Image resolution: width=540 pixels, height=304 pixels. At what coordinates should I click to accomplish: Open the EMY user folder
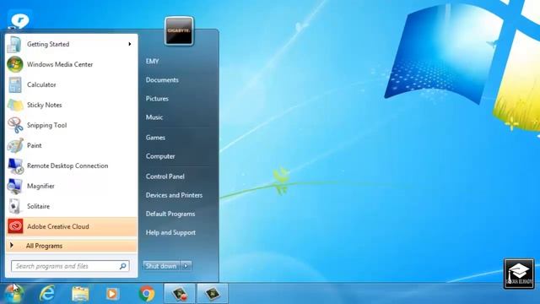click(x=152, y=62)
